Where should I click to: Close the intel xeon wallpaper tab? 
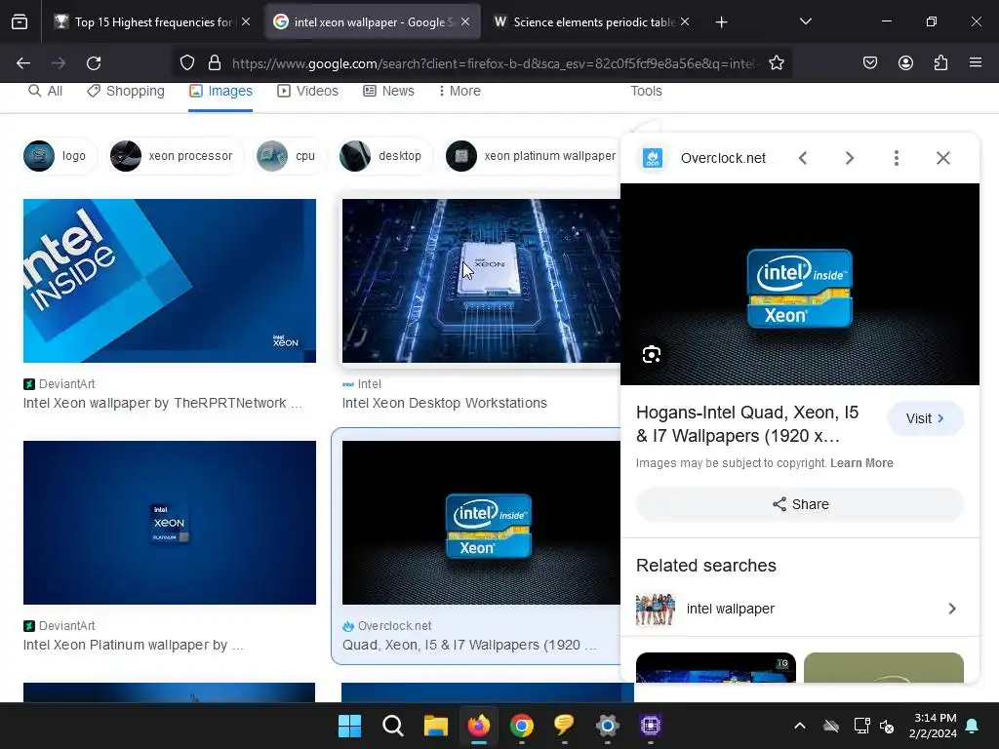click(x=465, y=21)
